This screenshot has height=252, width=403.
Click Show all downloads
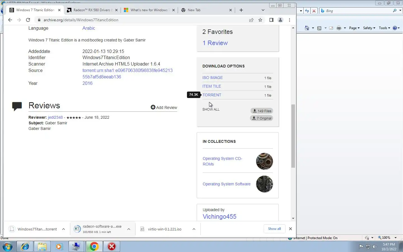click(x=274, y=229)
